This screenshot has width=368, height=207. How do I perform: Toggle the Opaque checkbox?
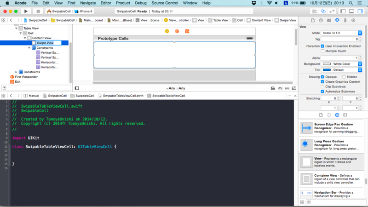[322, 77]
